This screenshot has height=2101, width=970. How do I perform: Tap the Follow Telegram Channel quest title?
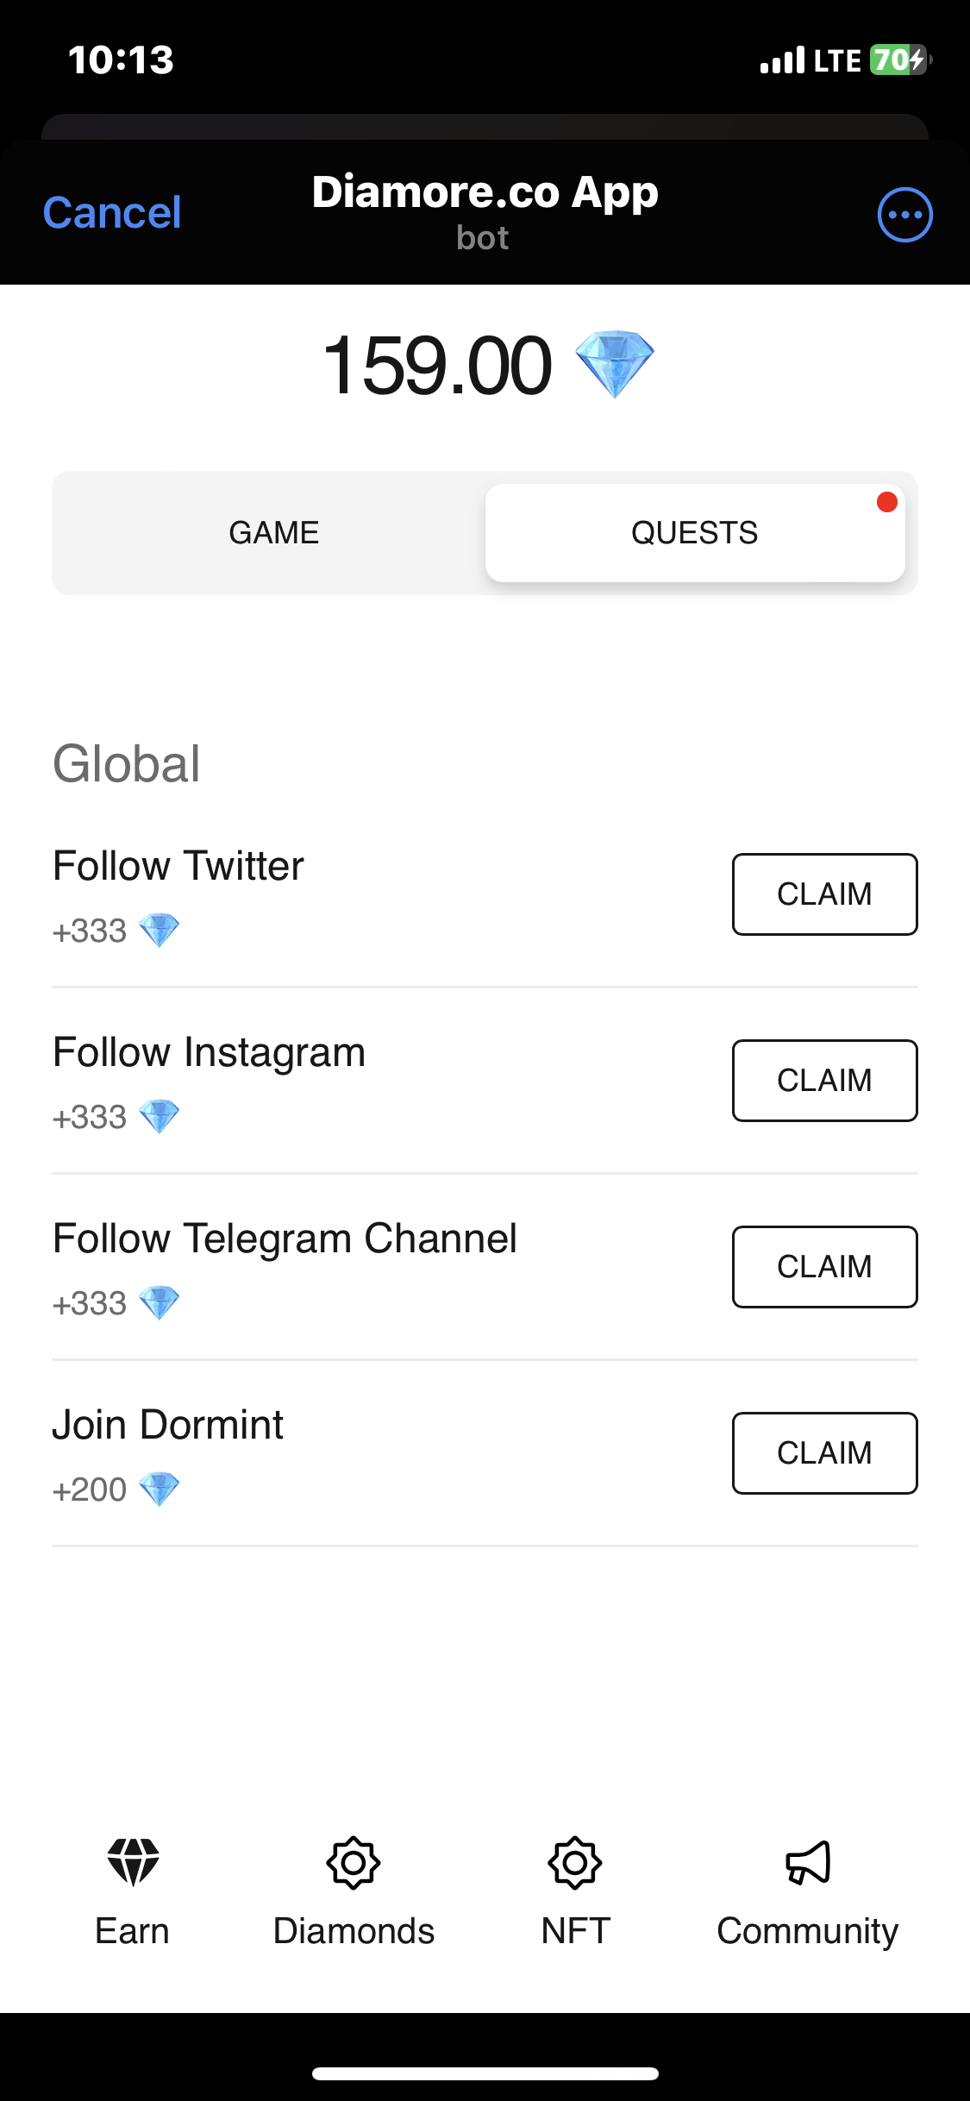click(285, 1239)
